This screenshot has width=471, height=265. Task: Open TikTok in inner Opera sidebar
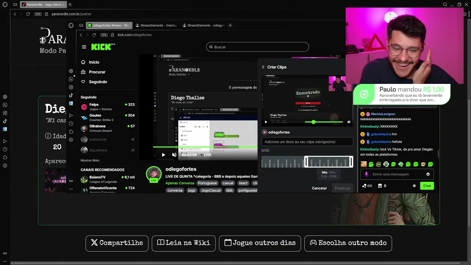[x=71, y=95]
